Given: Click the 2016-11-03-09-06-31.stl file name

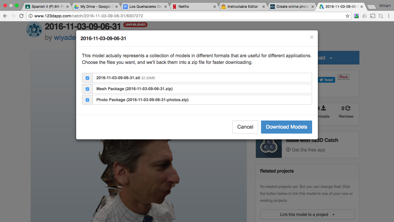Looking at the screenshot, I should pos(118,78).
